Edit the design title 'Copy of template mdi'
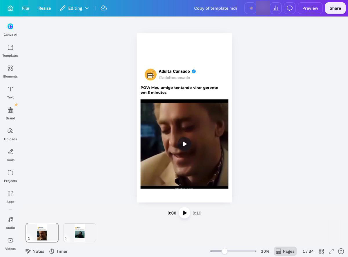 pyautogui.click(x=215, y=8)
